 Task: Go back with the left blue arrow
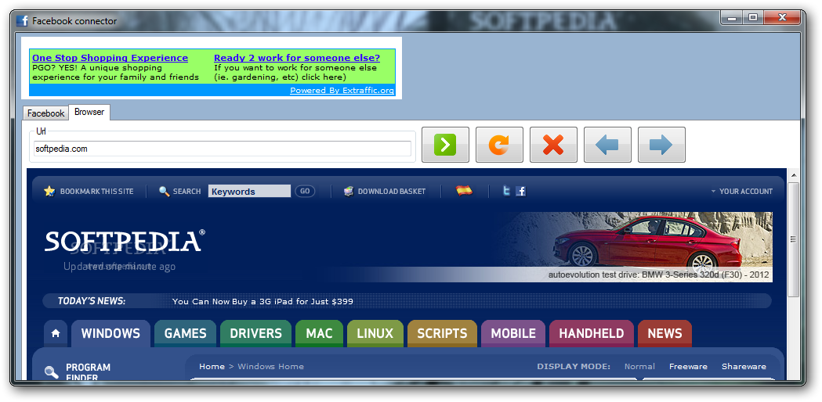click(607, 145)
